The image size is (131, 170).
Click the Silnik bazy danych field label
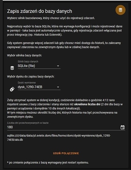[28, 62]
